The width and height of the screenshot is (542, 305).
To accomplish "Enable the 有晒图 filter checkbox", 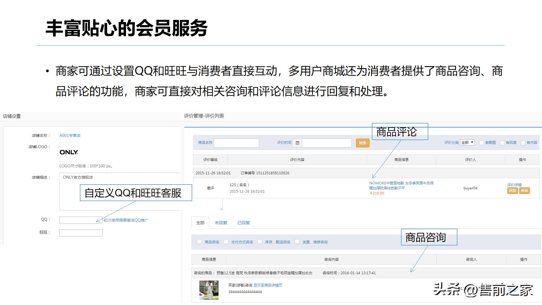I will click(482, 142).
